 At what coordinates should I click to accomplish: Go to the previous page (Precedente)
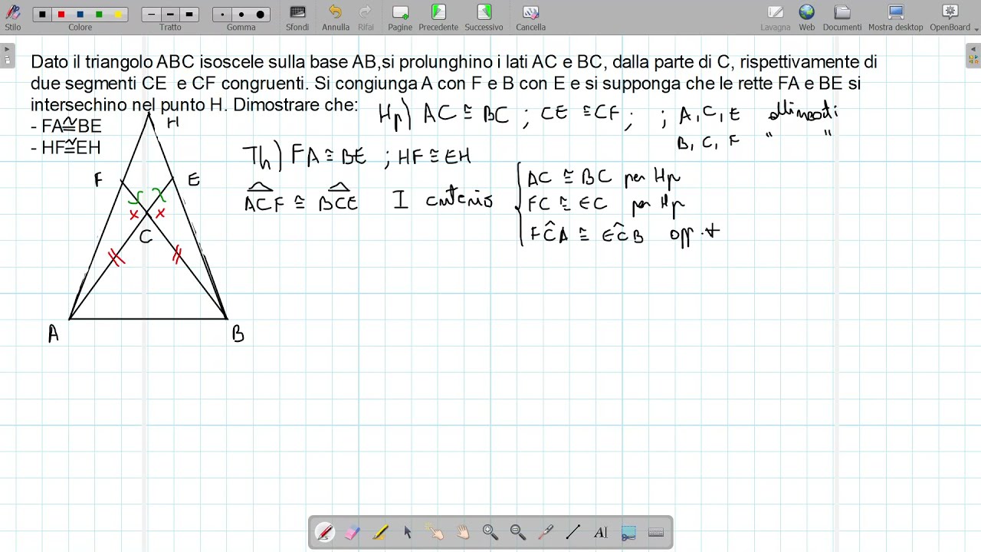pos(438,17)
